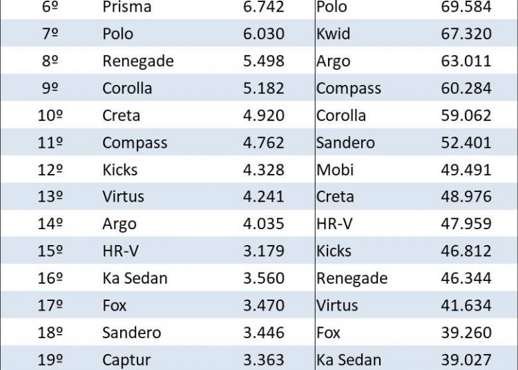Screen dimensions: 518x370
Task: Select the 63.011 cell
Action: click(x=466, y=61)
